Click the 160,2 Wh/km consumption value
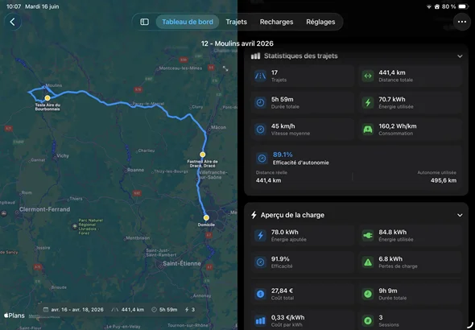Viewport: 475px width, 330px height. click(398, 126)
